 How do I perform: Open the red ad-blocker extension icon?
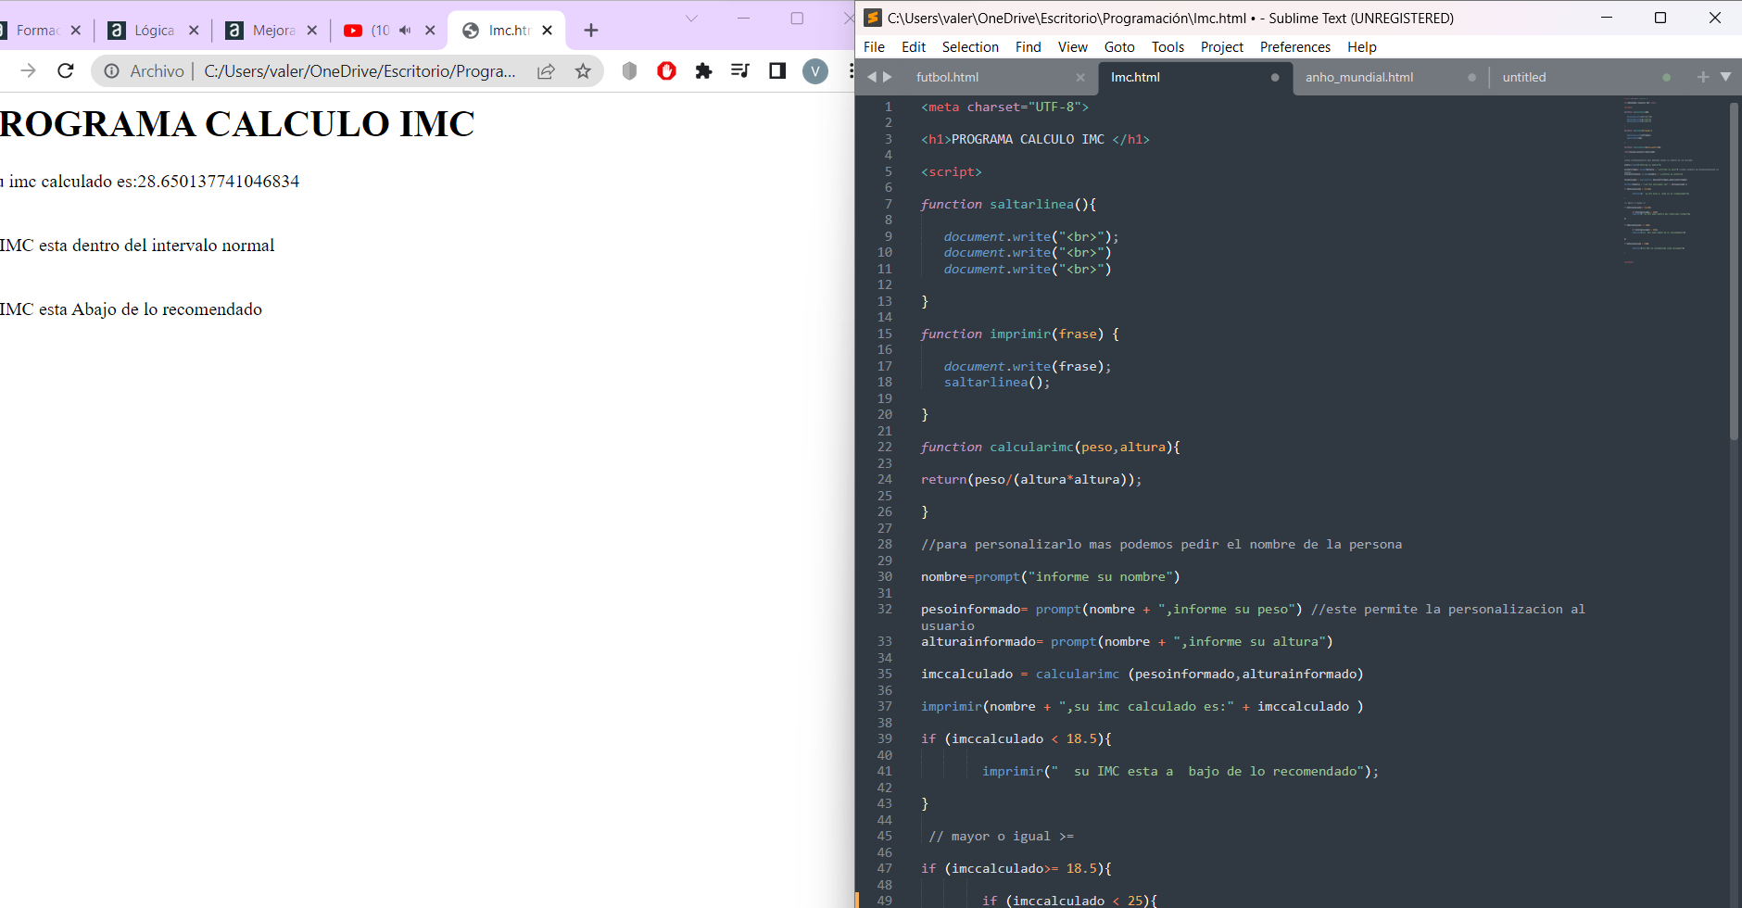[666, 70]
